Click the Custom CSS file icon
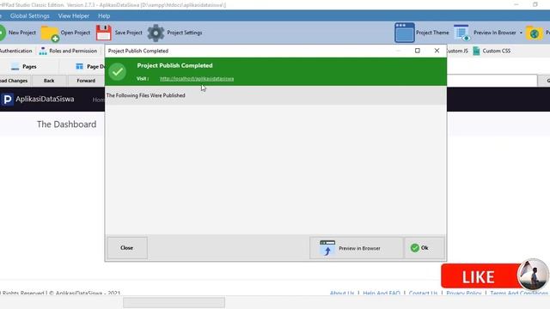 pos(476,51)
